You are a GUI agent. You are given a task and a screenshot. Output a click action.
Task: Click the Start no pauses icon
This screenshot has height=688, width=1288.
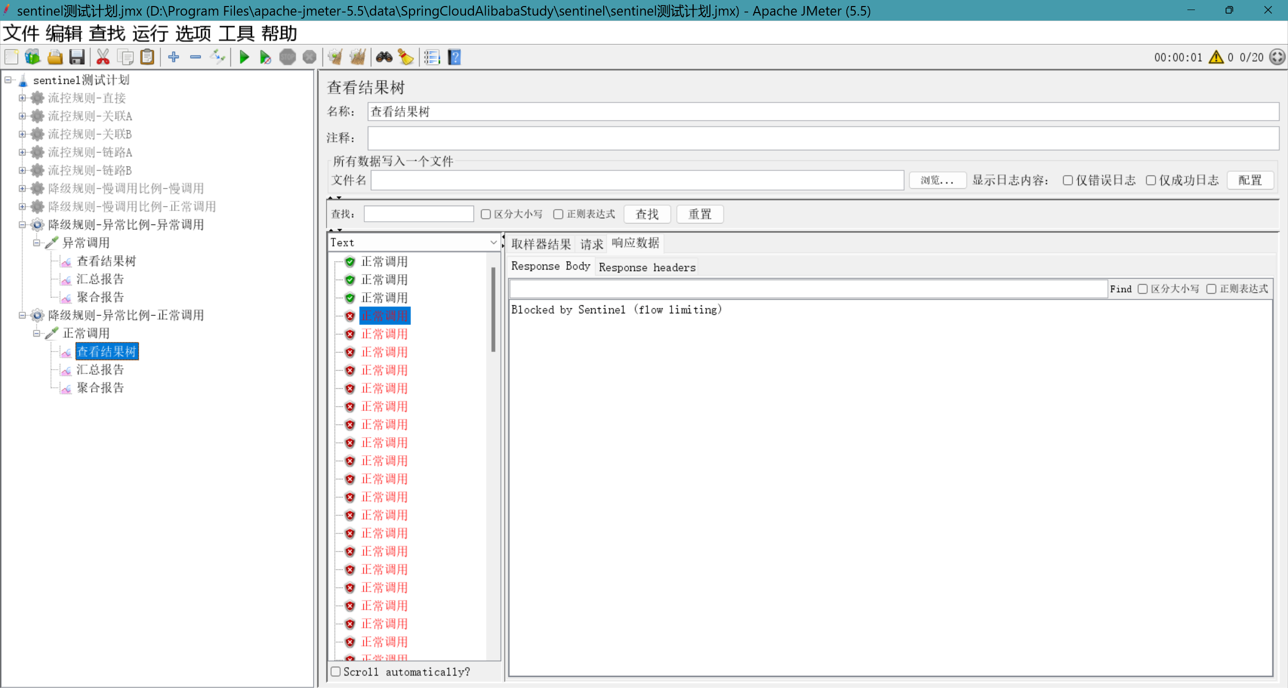click(x=265, y=57)
